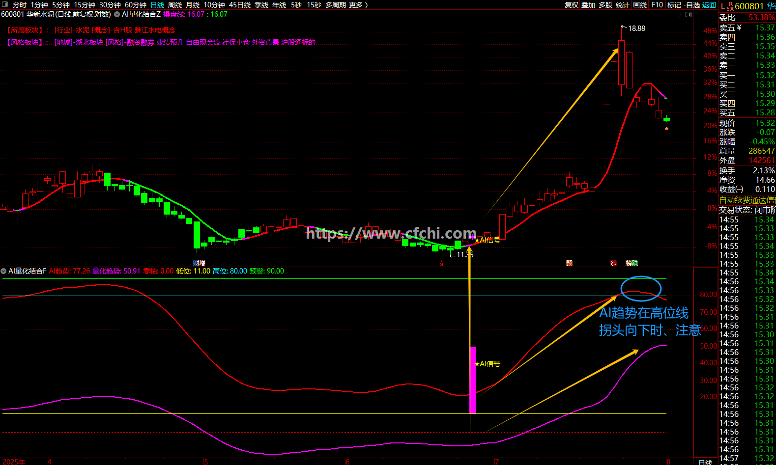Select the 1分钟 period
This screenshot has height=465, width=776.
click(39, 5)
